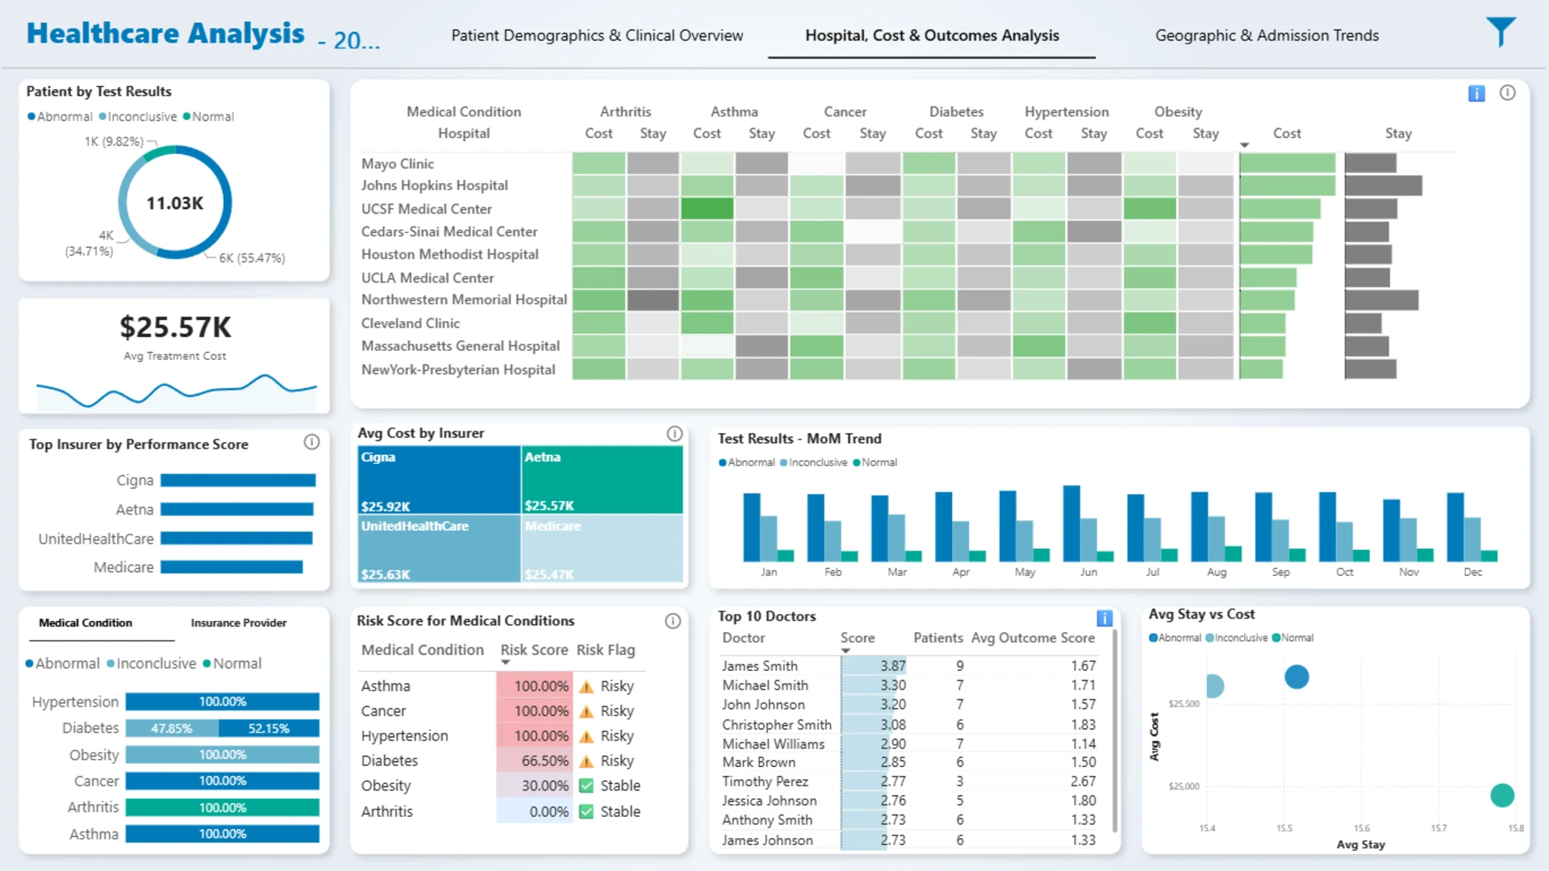Select the Insurance Provider button
Viewport: 1549px width, 871px height.
pyautogui.click(x=239, y=623)
